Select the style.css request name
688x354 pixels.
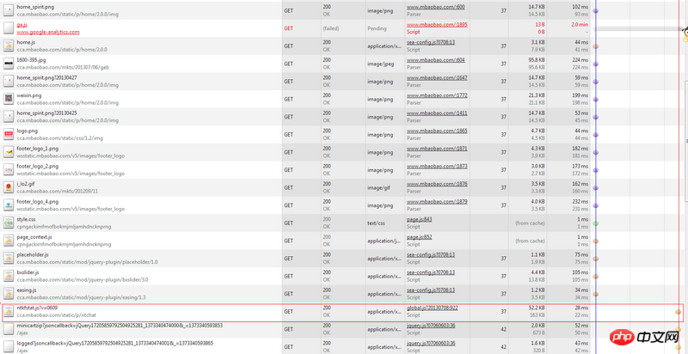coord(27,219)
